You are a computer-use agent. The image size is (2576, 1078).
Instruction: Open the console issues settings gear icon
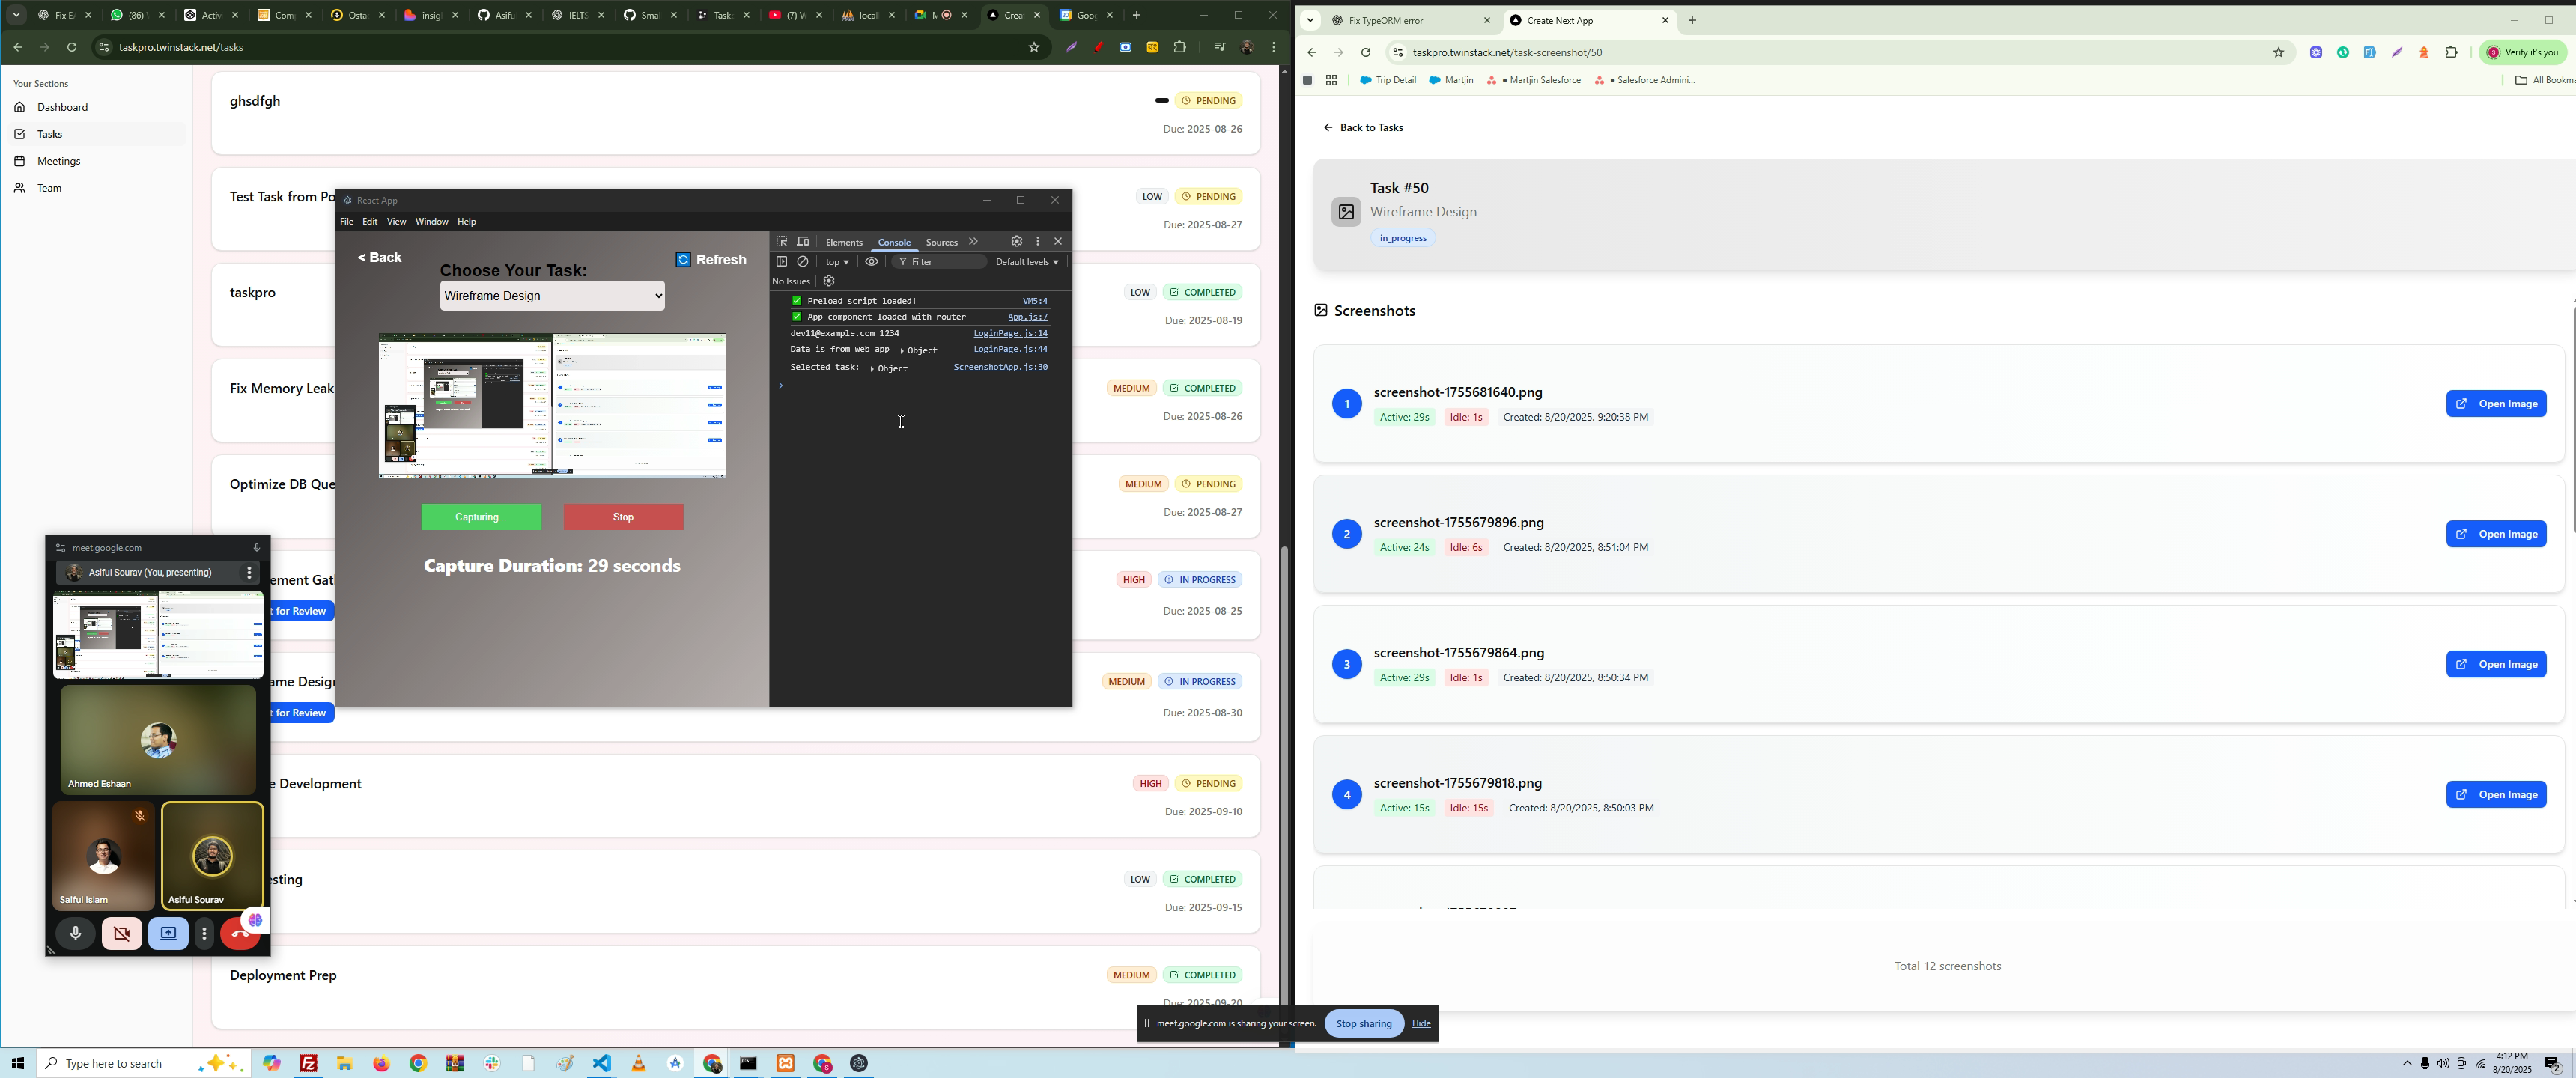[x=829, y=282]
